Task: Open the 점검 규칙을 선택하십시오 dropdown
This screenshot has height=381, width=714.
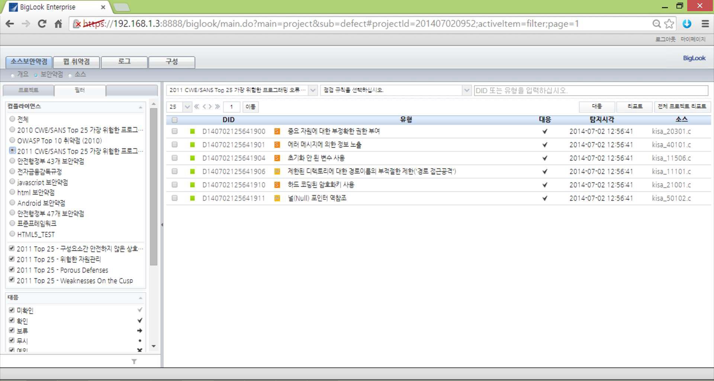Action: pyautogui.click(x=467, y=90)
